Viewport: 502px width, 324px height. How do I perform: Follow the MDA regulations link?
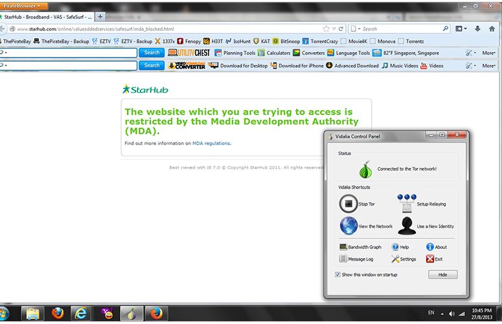coord(211,143)
